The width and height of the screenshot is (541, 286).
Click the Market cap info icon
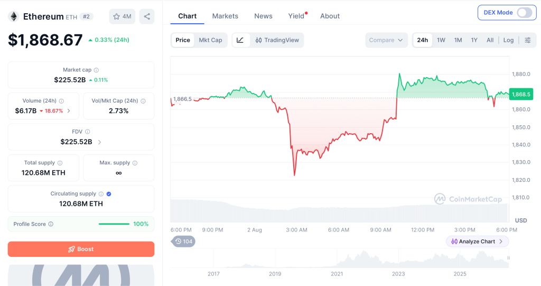tap(96, 70)
